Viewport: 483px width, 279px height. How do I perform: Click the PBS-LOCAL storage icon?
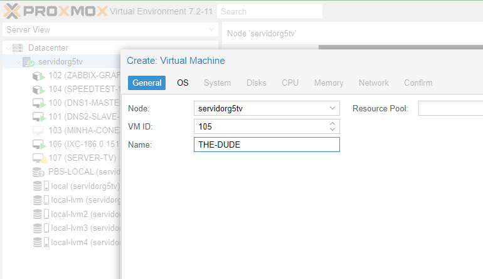point(38,172)
